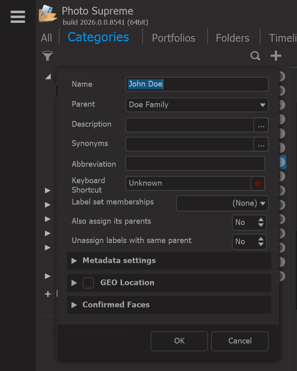Open the Timeline tab
The width and height of the screenshot is (297, 371).
pos(283,38)
